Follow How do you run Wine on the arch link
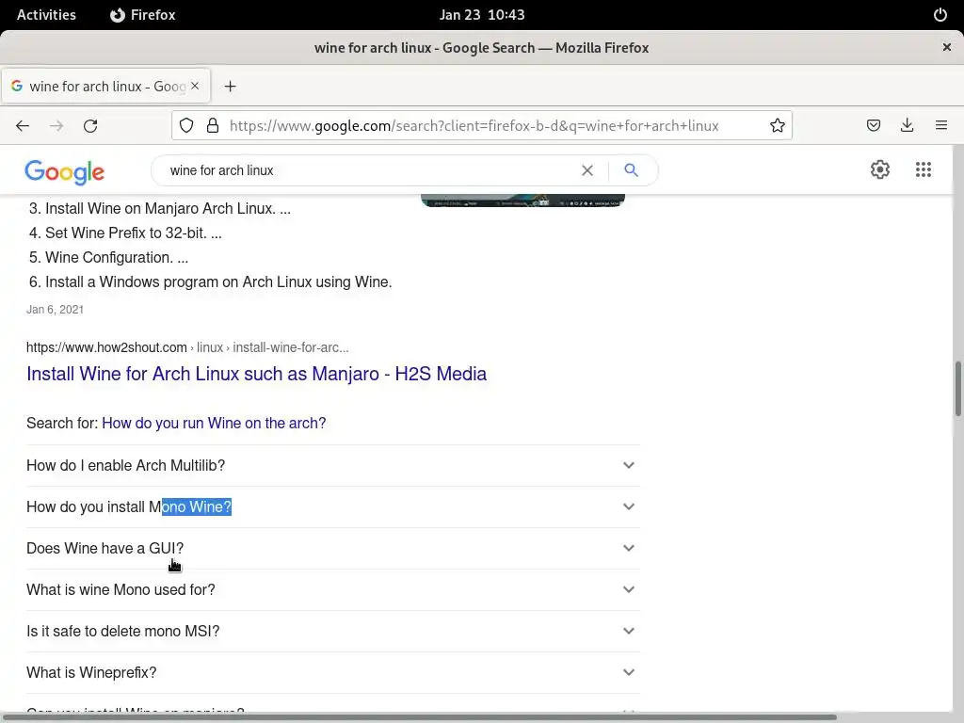 point(214,423)
